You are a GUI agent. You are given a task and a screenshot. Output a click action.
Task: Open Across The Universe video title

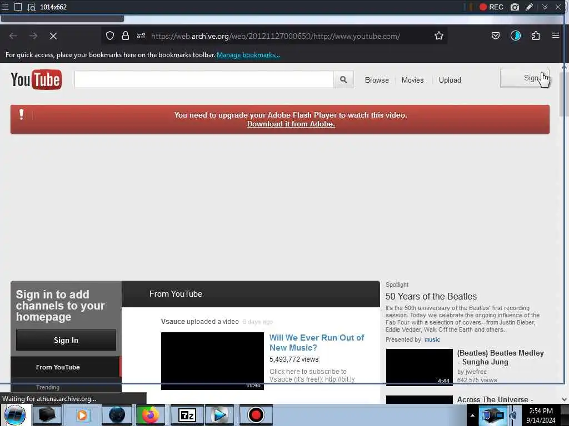pyautogui.click(x=495, y=399)
